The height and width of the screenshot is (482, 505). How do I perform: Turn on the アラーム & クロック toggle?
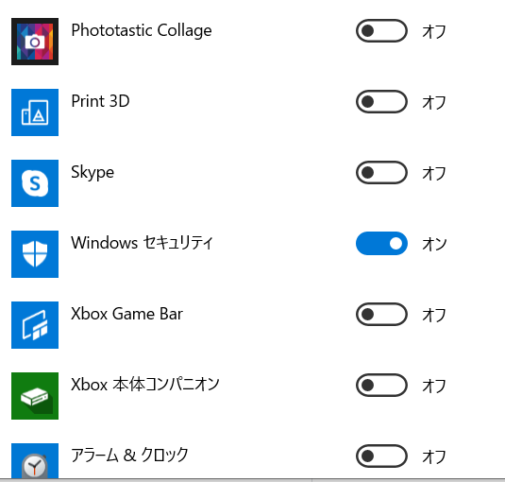[381, 456]
